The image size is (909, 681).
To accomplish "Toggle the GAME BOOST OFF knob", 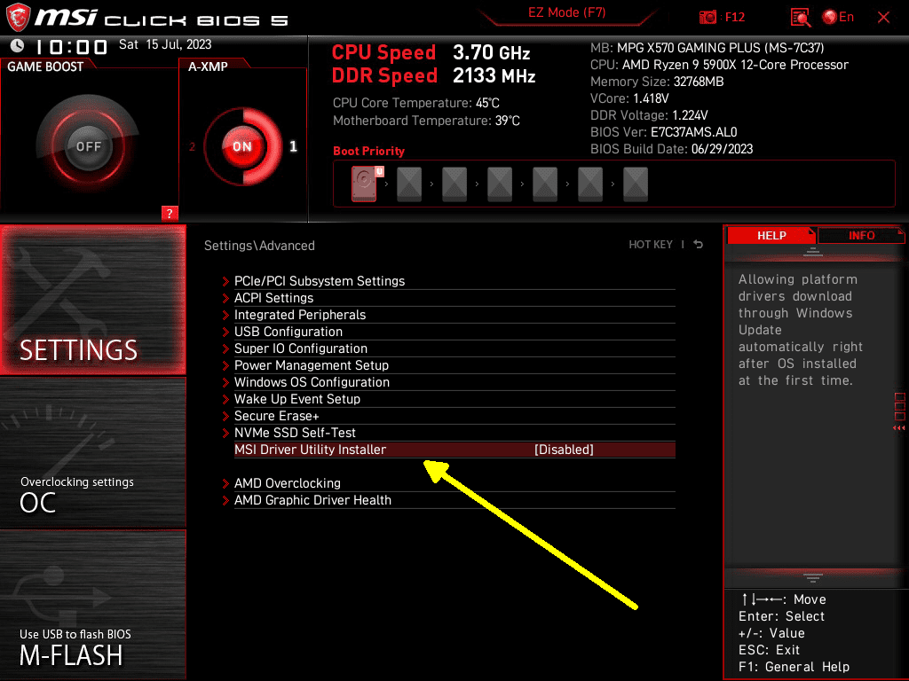I will [88, 146].
